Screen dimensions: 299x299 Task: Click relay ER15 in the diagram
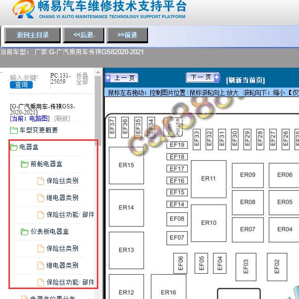[126, 165]
